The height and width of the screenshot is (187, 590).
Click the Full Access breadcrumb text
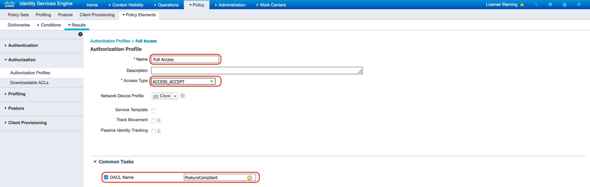click(x=146, y=41)
